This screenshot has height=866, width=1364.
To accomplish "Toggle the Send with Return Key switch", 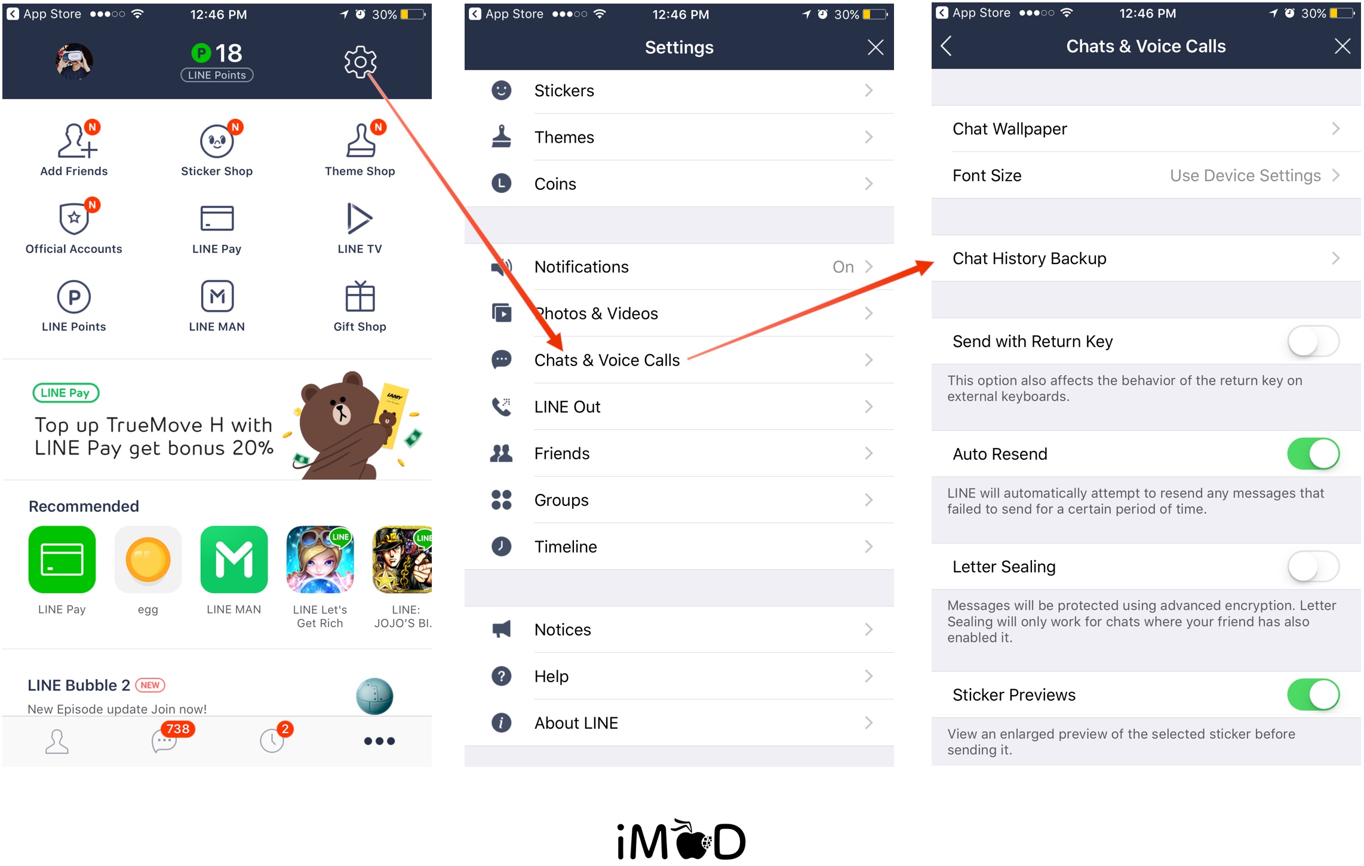I will [x=1317, y=341].
